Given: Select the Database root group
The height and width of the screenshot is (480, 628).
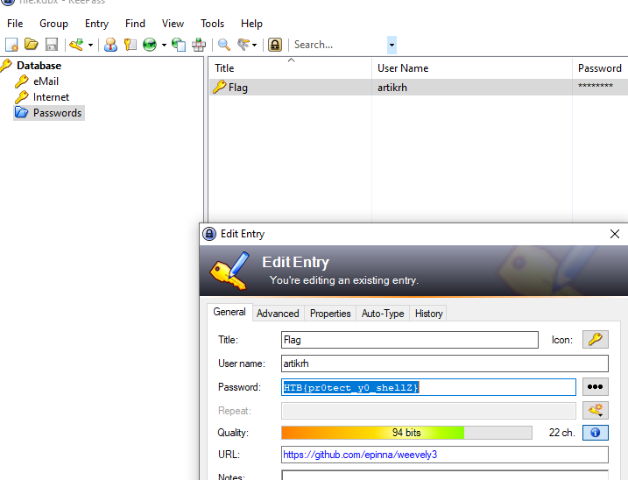Looking at the screenshot, I should point(39,66).
